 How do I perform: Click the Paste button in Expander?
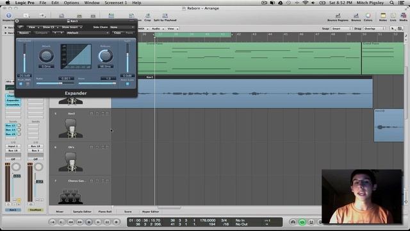[129, 33]
